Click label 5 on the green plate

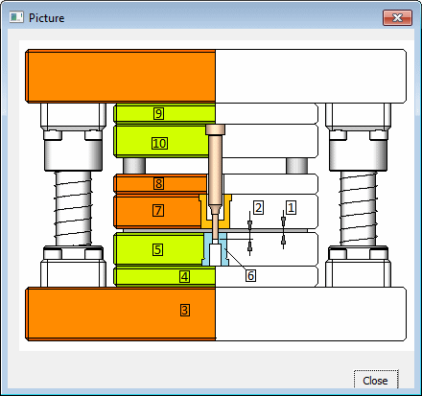point(157,249)
